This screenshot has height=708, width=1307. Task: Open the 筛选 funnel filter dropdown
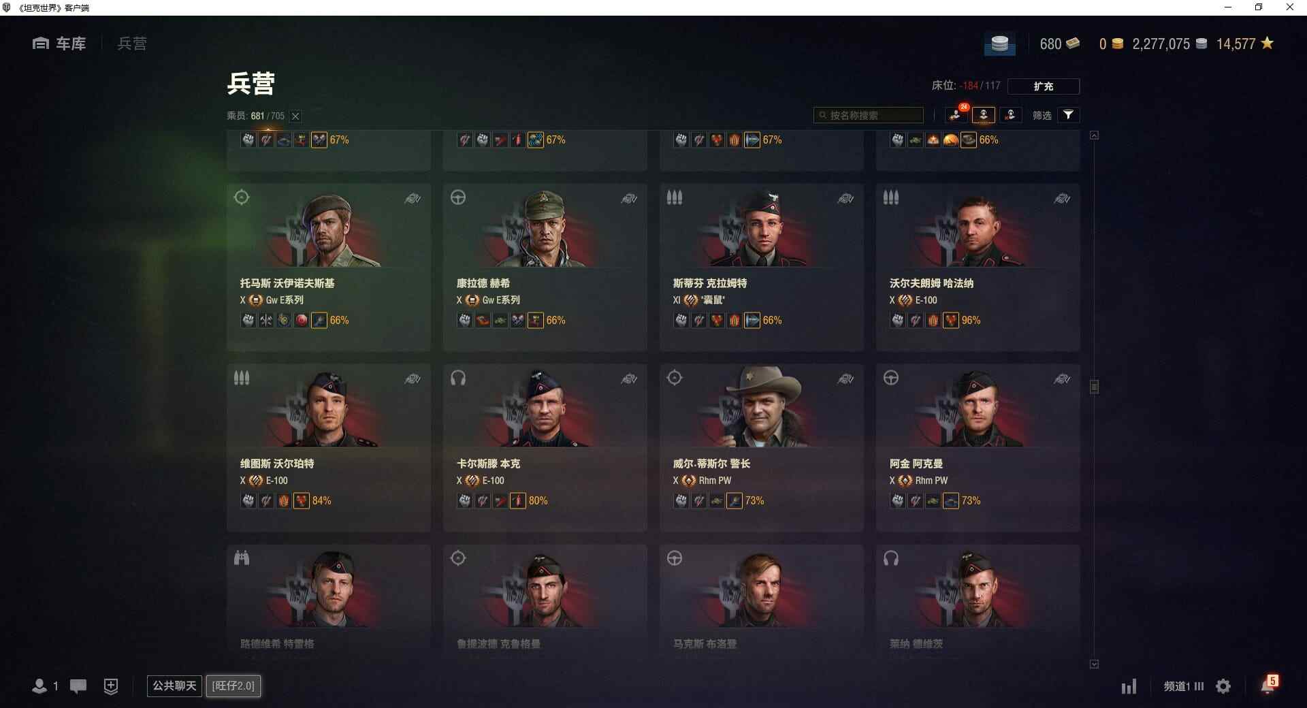click(1069, 115)
